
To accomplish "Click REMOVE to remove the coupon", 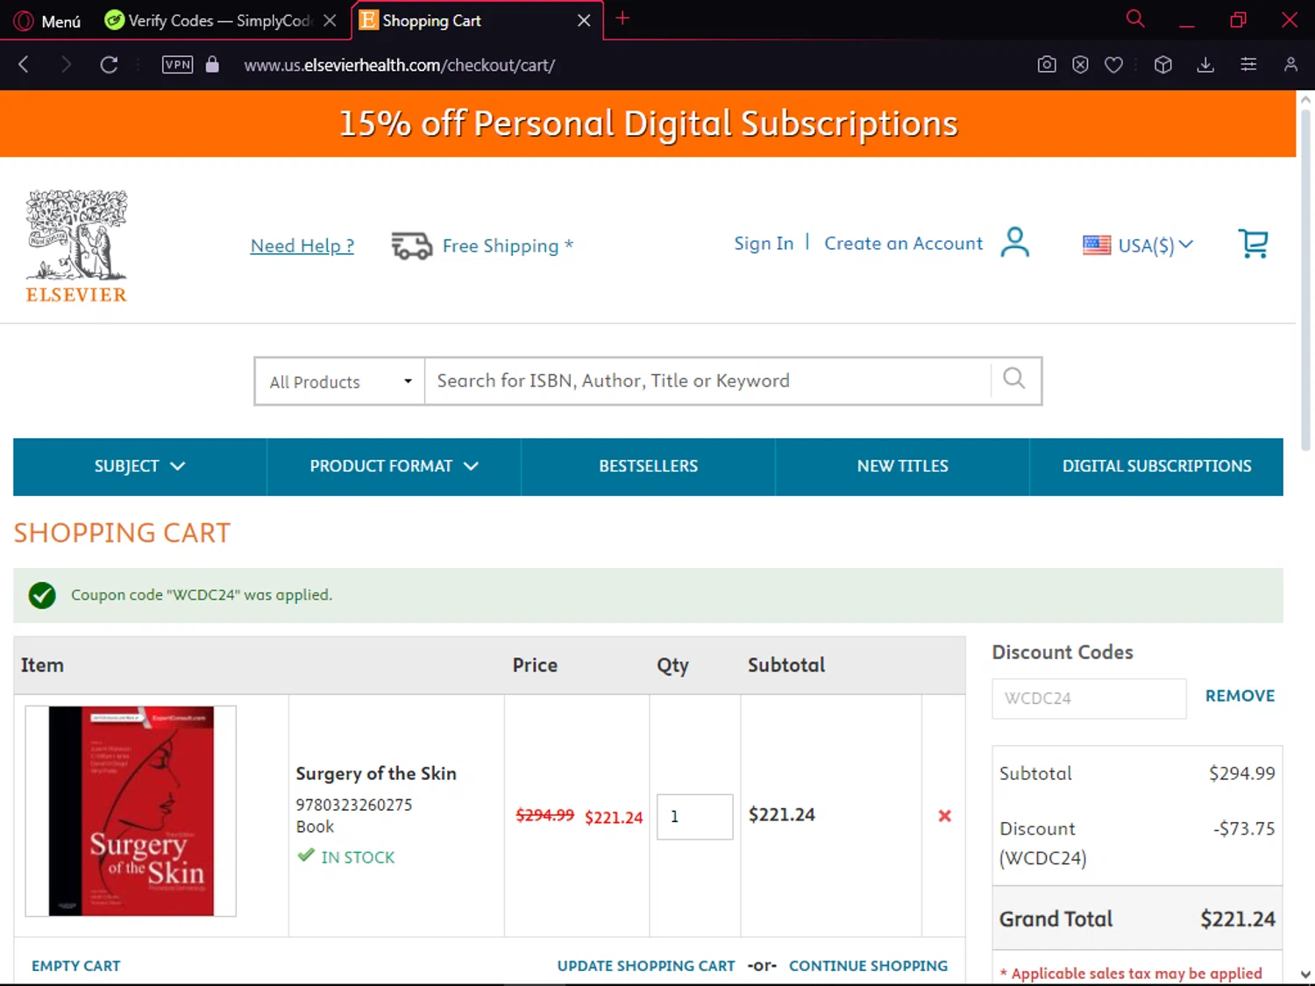I will click(1240, 696).
